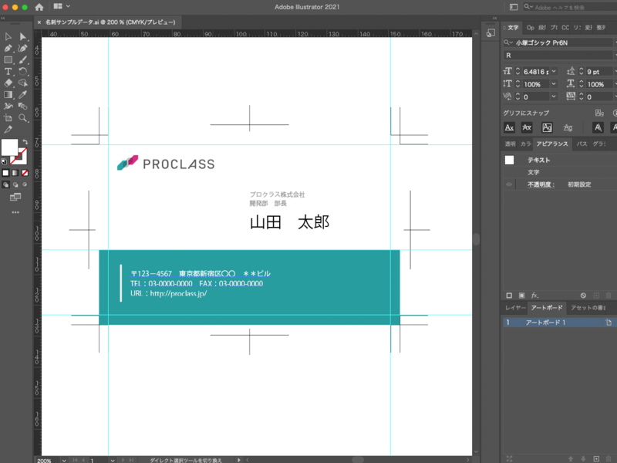The height and width of the screenshot is (463, 617).
Task: Pick the Direct Selection tool
Action: click(23, 36)
